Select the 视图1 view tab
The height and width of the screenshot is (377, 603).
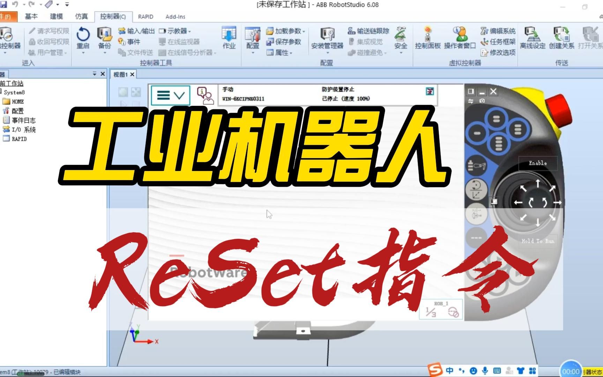tap(120, 74)
